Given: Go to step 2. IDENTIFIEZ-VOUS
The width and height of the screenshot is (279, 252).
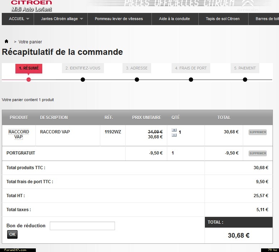Looking at the screenshot, I should [83, 68].
